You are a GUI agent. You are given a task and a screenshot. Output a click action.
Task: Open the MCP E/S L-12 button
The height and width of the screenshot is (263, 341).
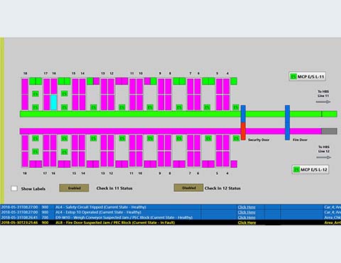[x=310, y=169]
